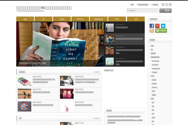Screen dimensions: 188x125
Task: Focus the SEARCH input field
Action: tap(143, 11)
